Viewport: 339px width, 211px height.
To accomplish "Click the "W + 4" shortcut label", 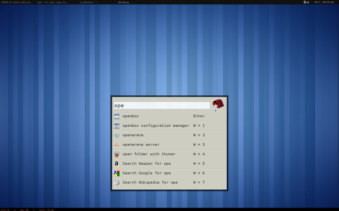I will [x=199, y=154].
